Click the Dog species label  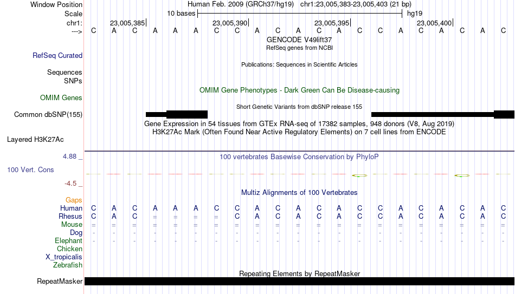pyautogui.click(x=76, y=233)
